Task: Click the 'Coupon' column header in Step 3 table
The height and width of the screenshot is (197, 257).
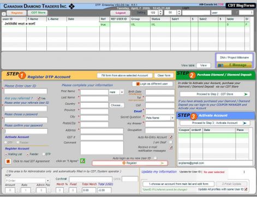Action: [184, 130]
